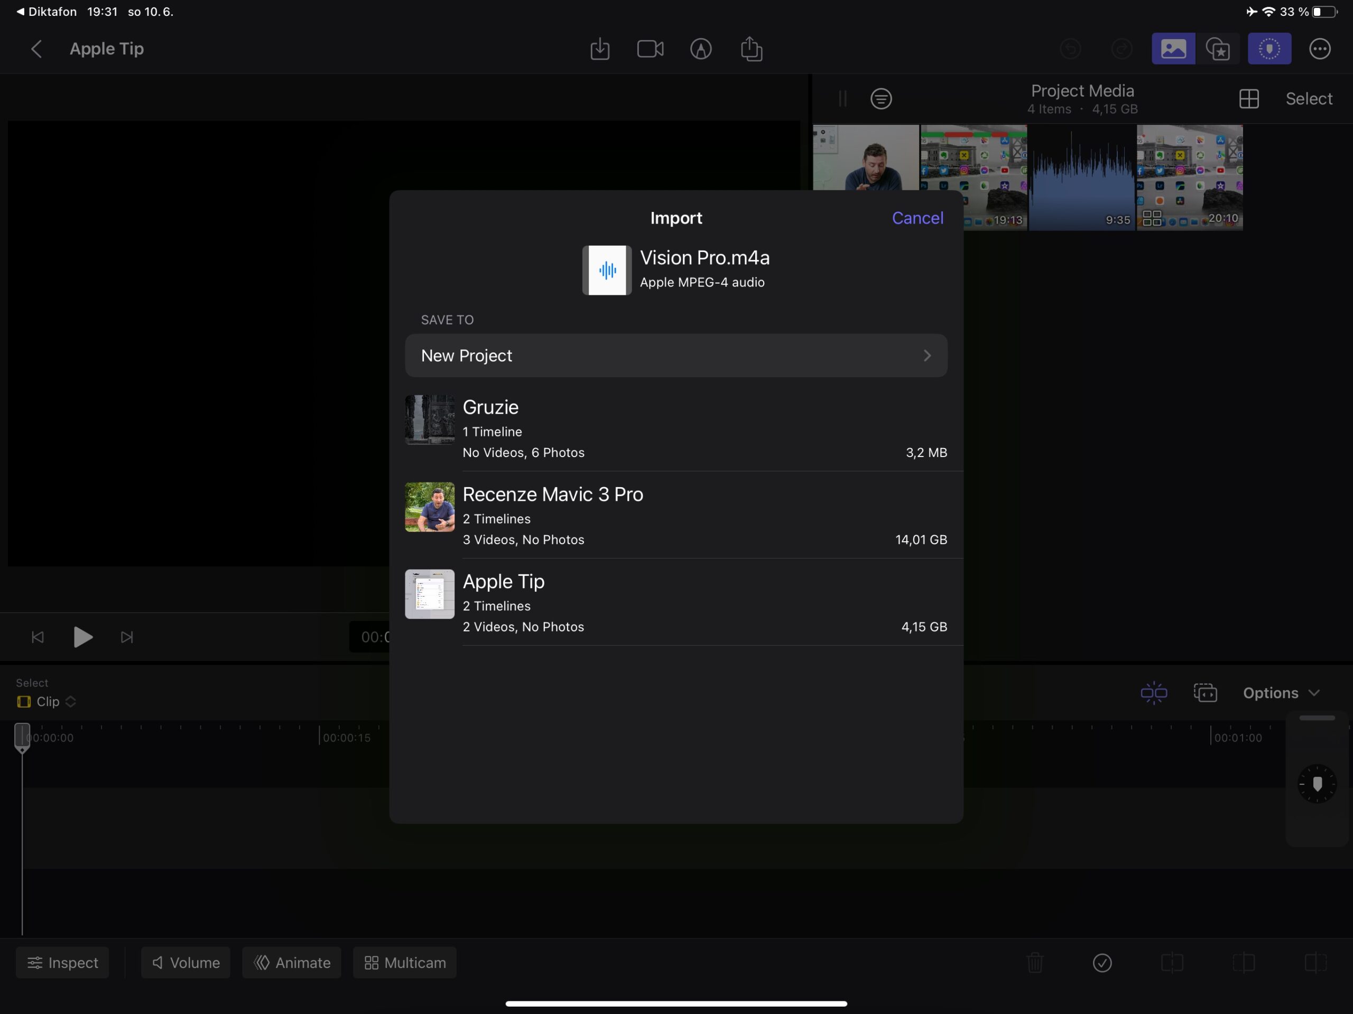Open the filter list icon in browser
This screenshot has height=1014, width=1353.
click(881, 98)
